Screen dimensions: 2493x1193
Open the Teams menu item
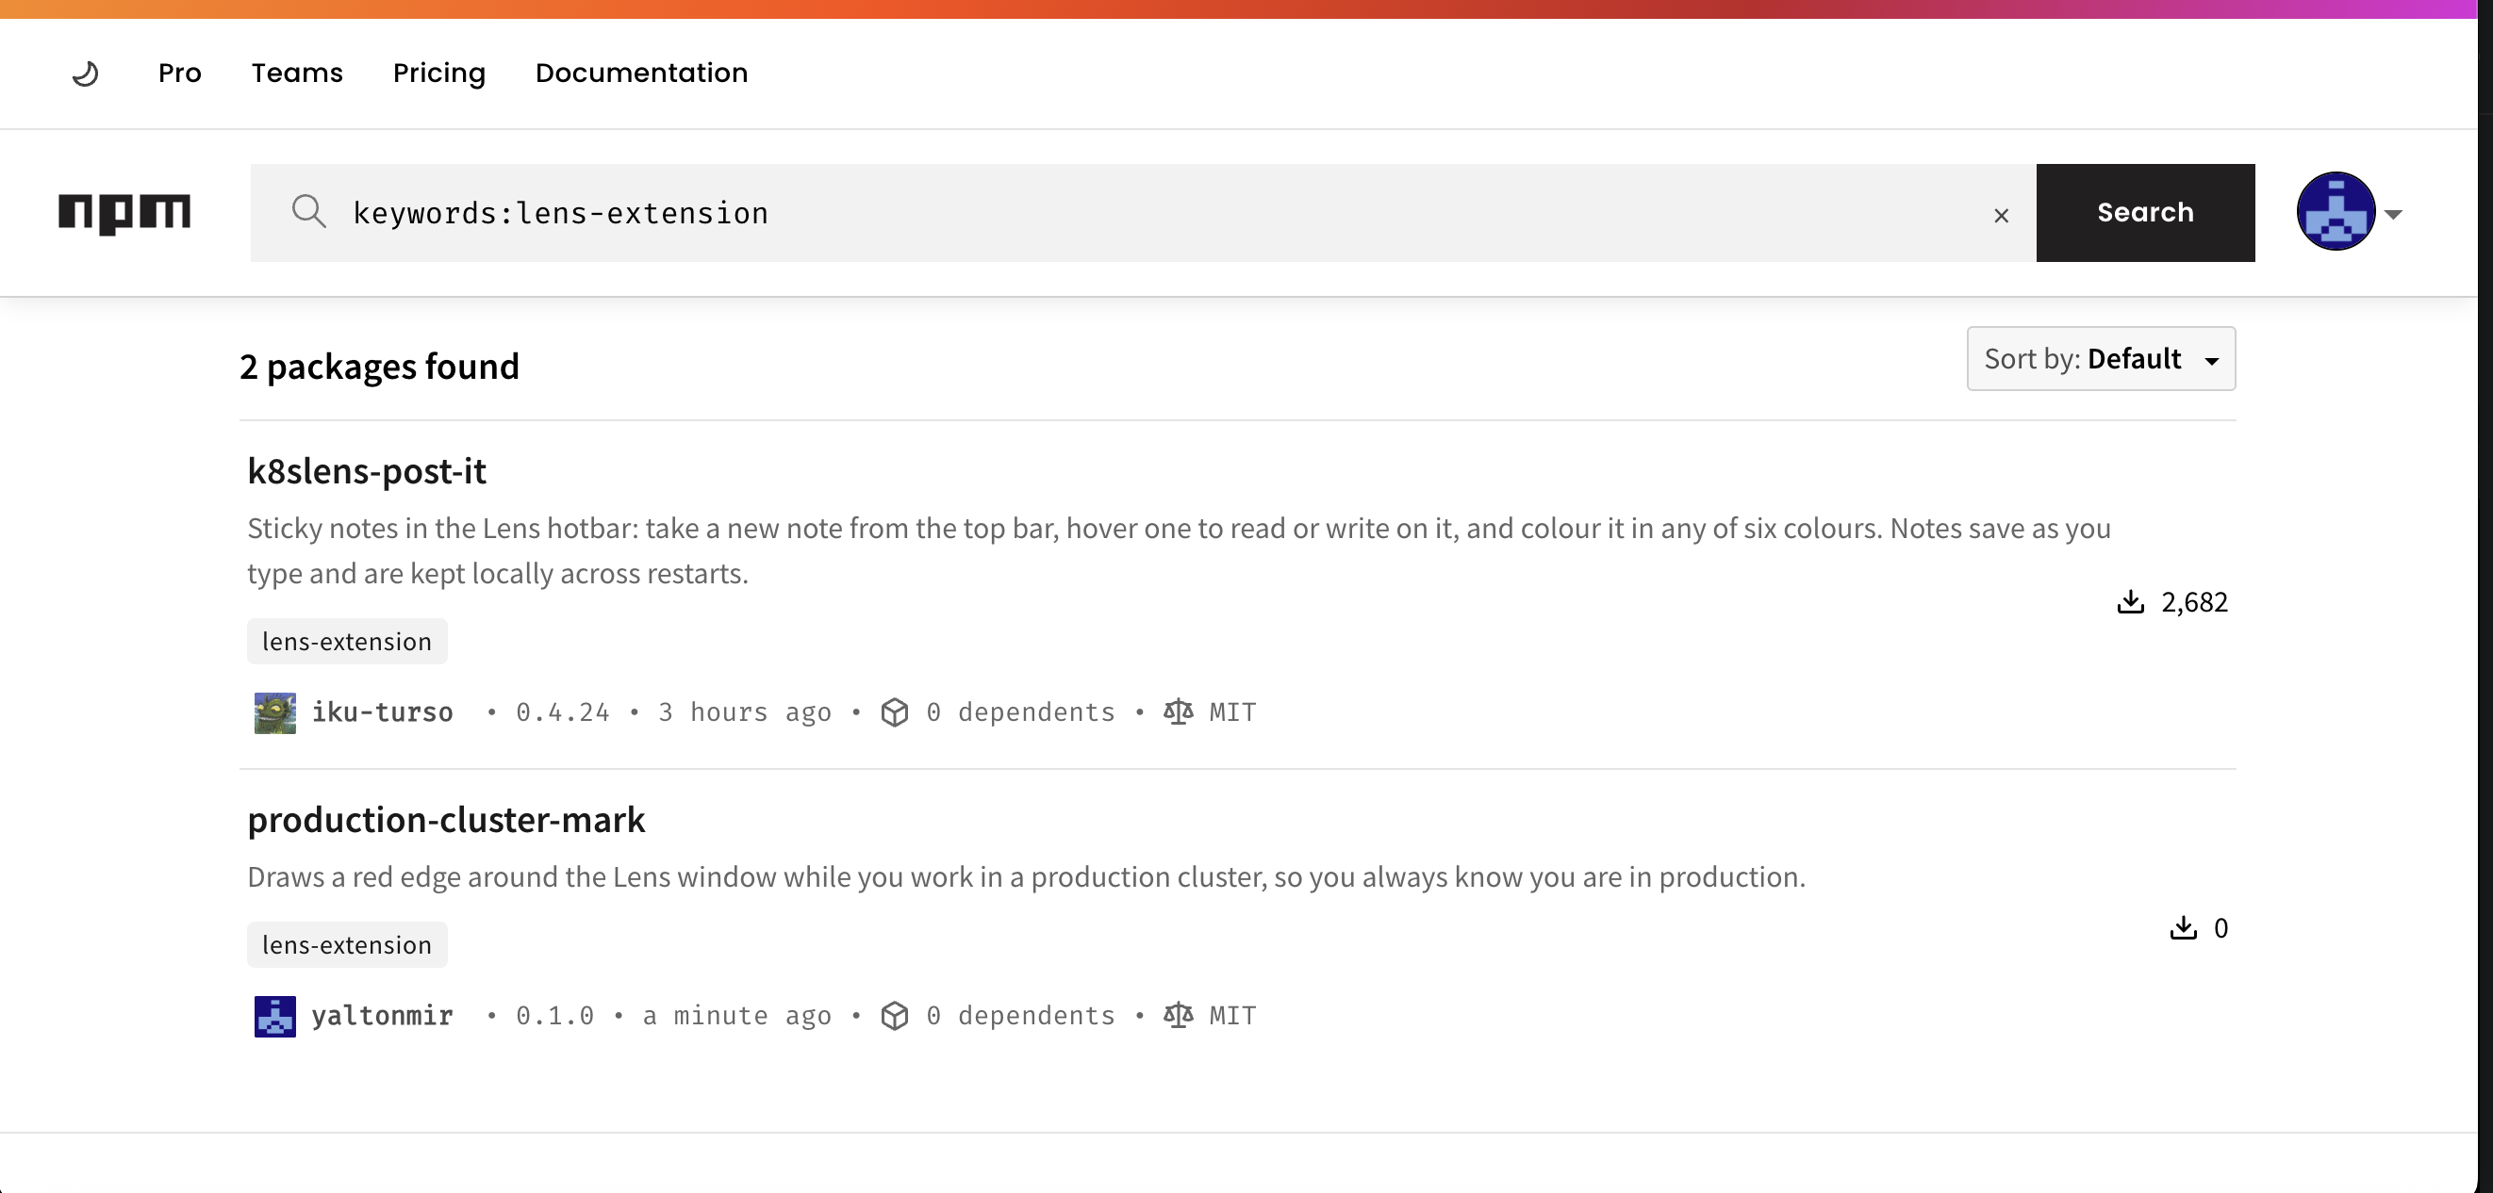click(x=297, y=74)
